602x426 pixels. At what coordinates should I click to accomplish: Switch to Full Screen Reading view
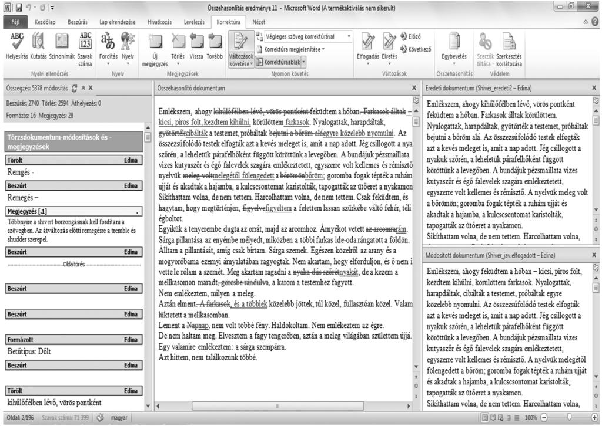point(493,418)
